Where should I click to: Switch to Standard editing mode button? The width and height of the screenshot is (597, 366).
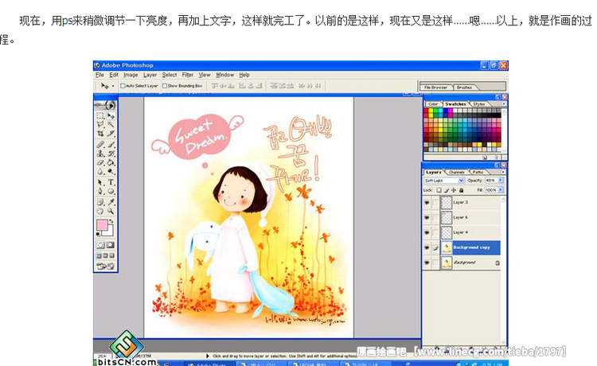[100, 245]
